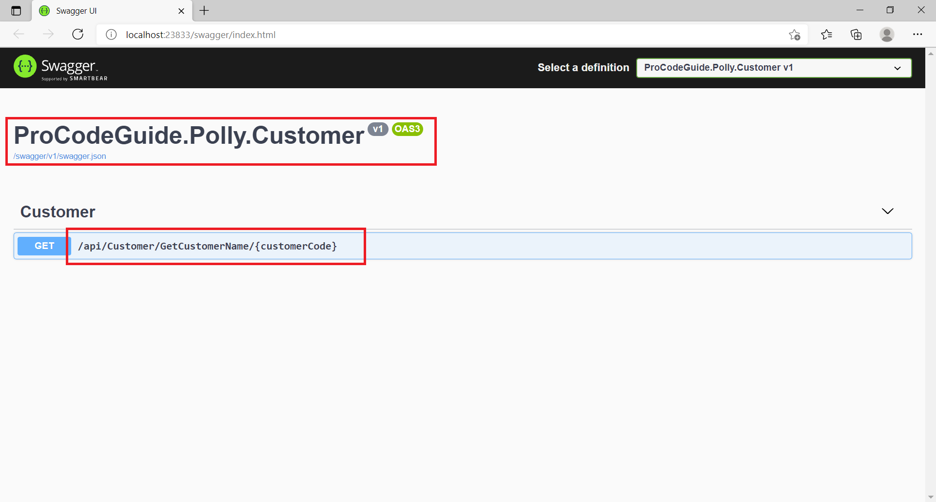Click the site information icon in address bar
Screen dimensions: 936x502
[x=111, y=34]
